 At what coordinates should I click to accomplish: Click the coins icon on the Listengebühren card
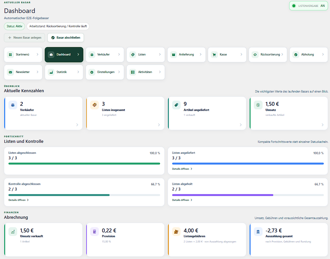(x=176, y=232)
